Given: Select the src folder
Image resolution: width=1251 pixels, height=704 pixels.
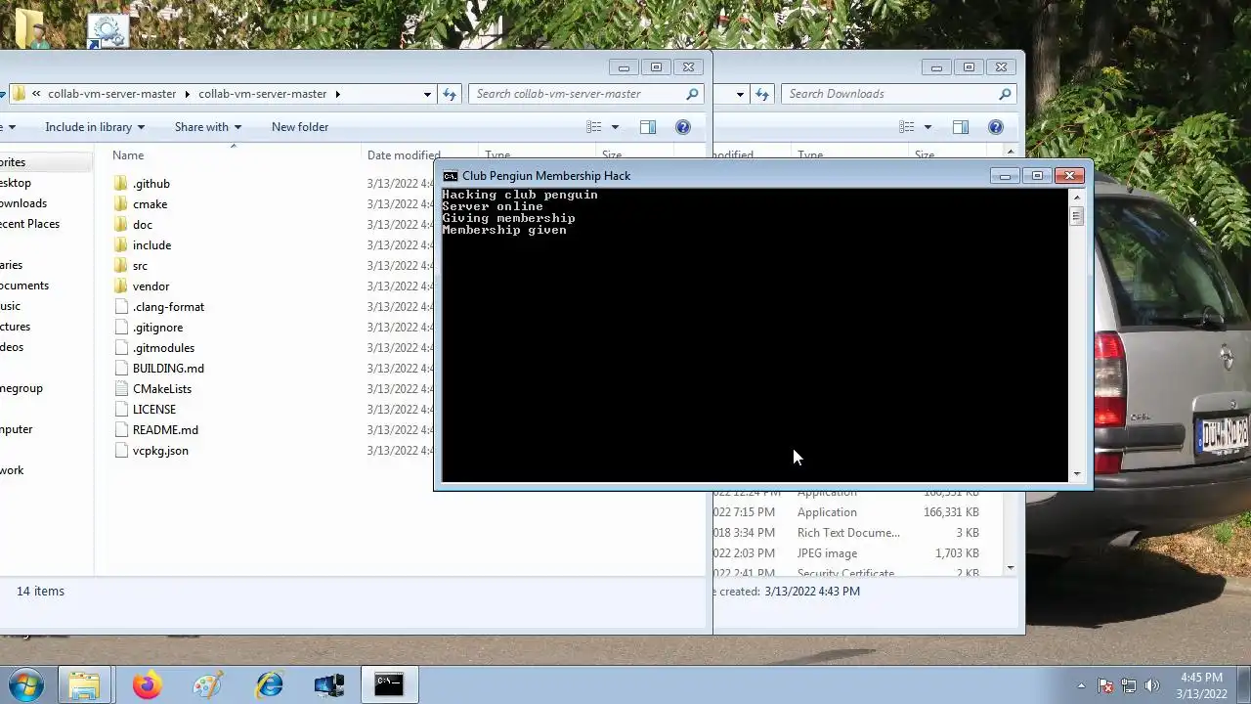Looking at the screenshot, I should tap(140, 266).
